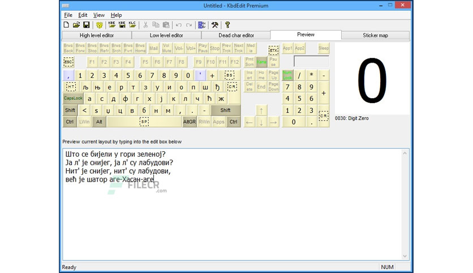Open the View menu
Viewport: 473px width, 273px height.
coord(98,15)
